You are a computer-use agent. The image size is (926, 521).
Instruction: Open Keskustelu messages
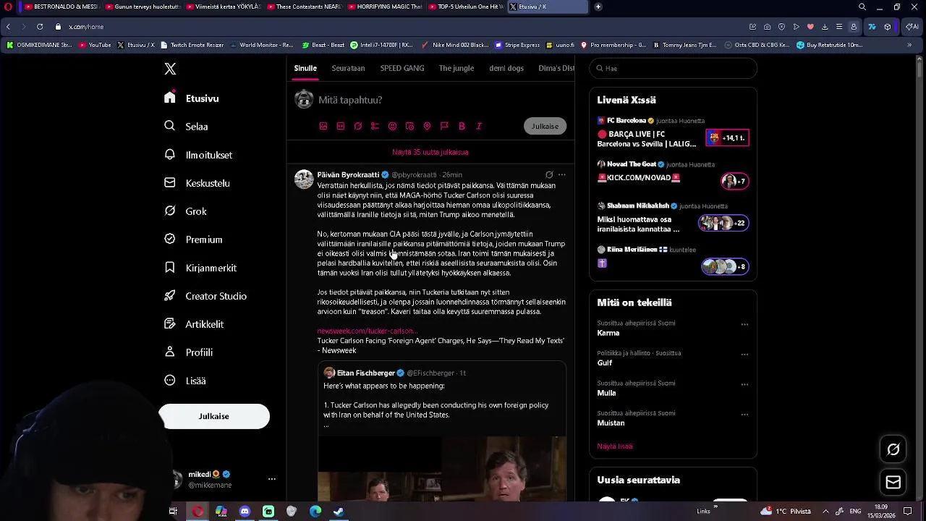click(x=197, y=183)
